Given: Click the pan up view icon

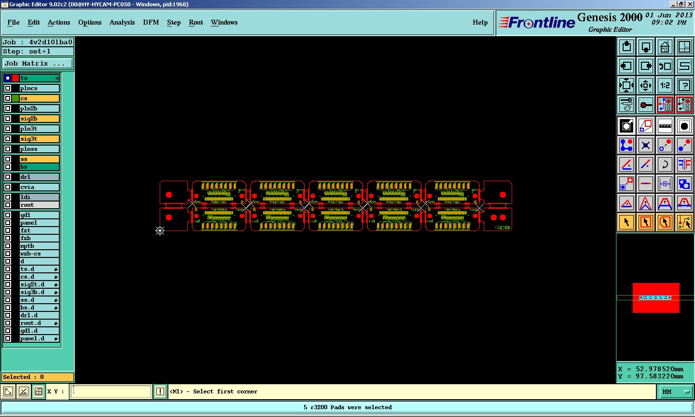Looking at the screenshot, I should [x=626, y=47].
